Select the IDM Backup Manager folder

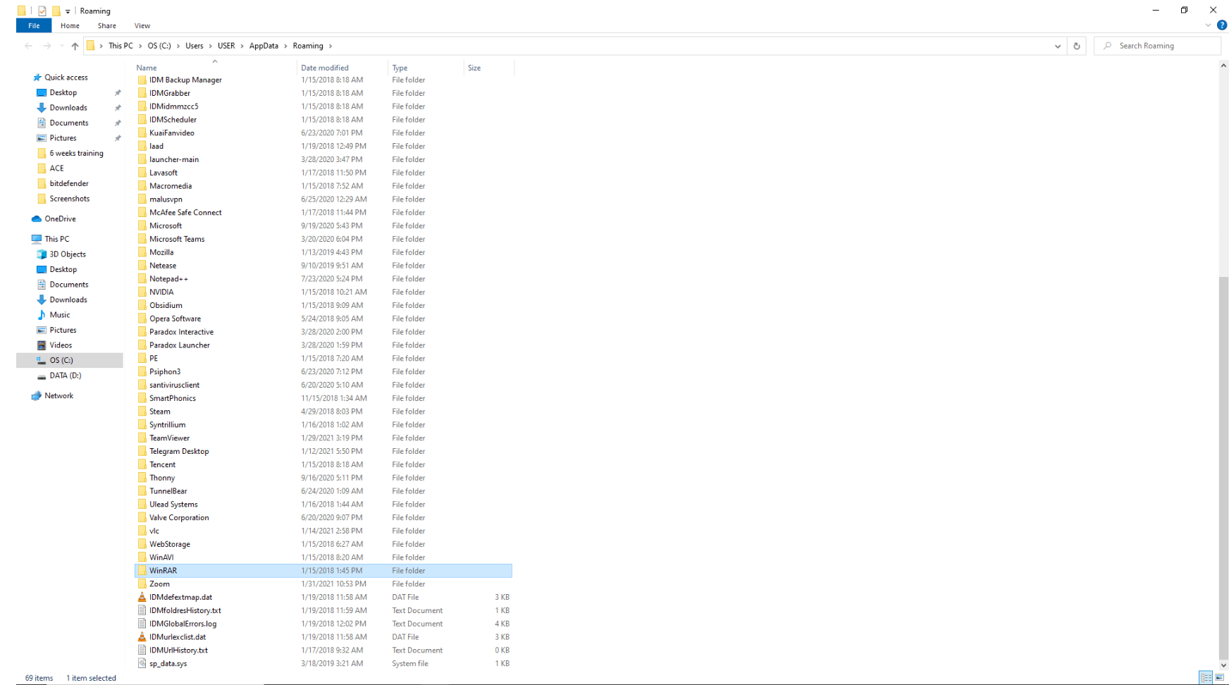(185, 80)
